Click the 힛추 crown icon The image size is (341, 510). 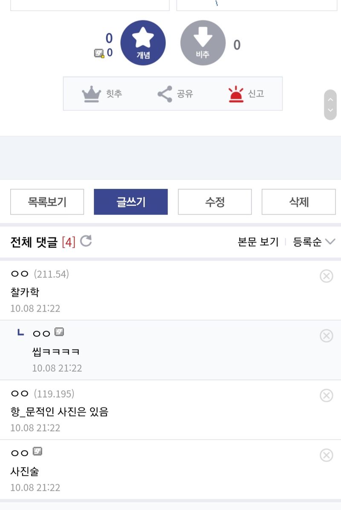92,94
